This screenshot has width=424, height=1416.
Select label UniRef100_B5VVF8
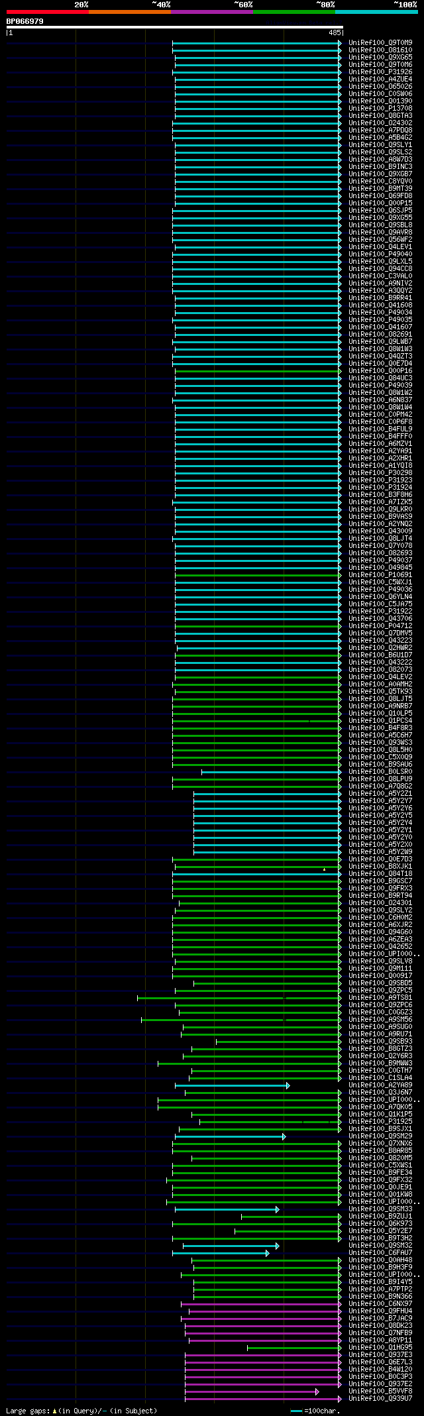click(x=380, y=1391)
